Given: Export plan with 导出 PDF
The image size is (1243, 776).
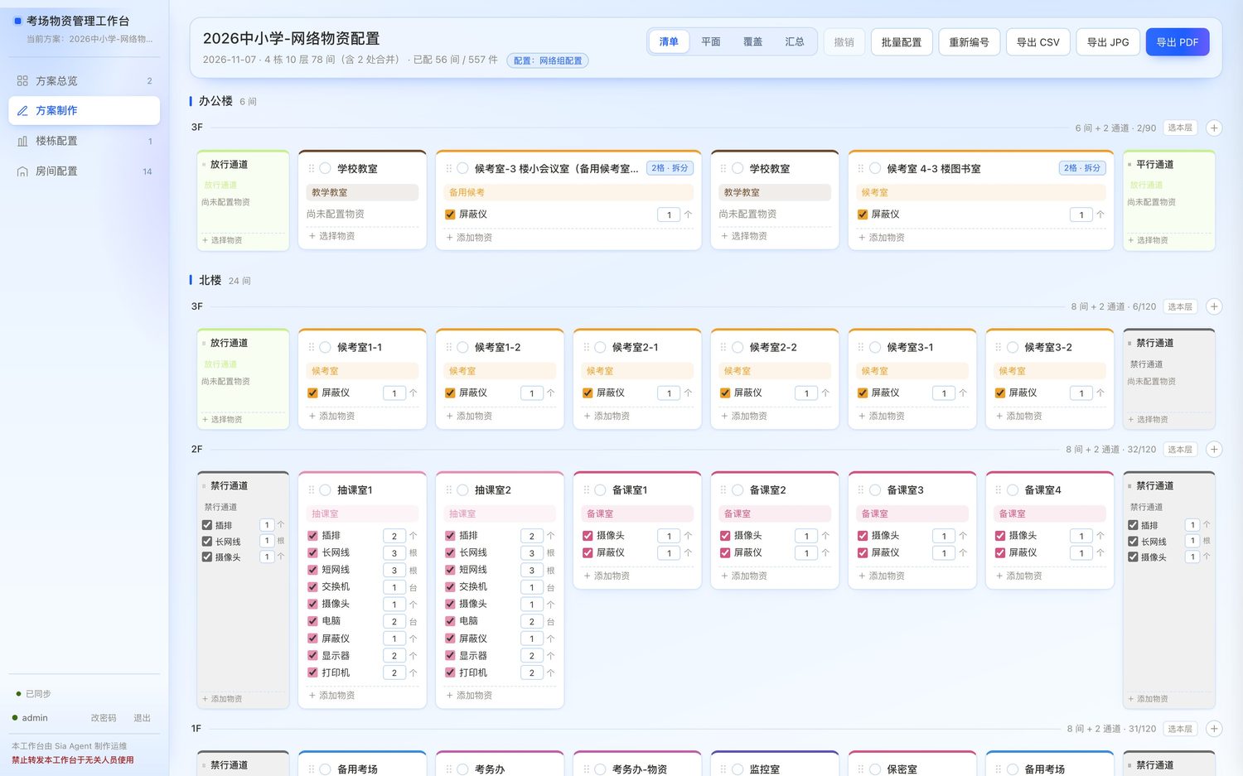Looking at the screenshot, I should point(1178,42).
